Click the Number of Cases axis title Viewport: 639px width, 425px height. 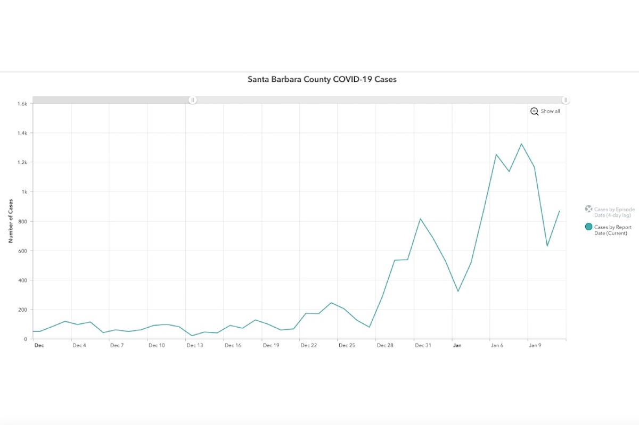click(x=10, y=221)
